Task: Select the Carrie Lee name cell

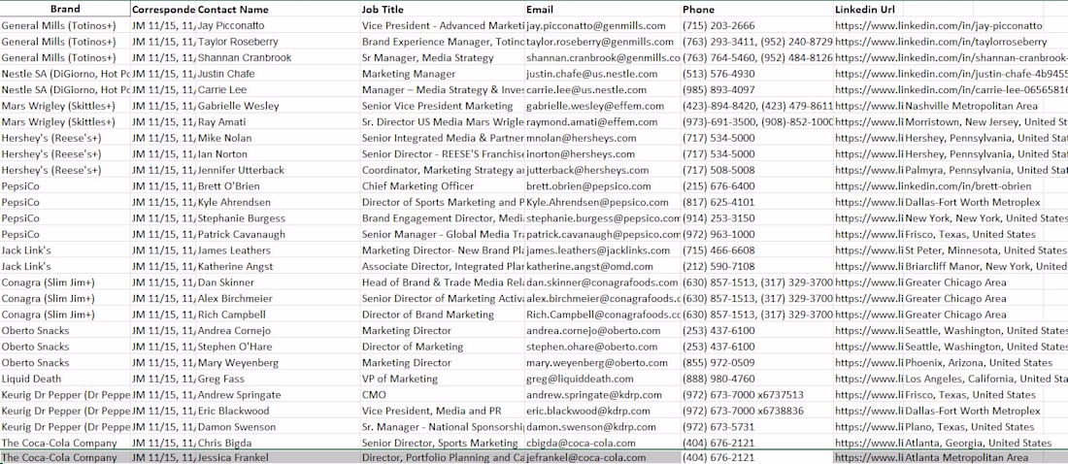Action: (x=278, y=90)
